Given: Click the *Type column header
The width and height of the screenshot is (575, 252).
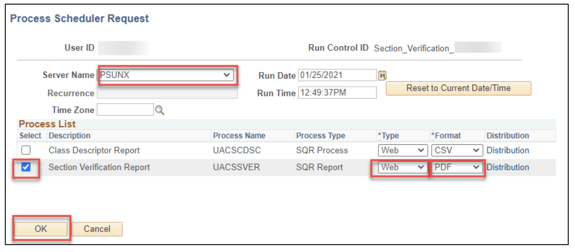Looking at the screenshot, I should point(388,136).
